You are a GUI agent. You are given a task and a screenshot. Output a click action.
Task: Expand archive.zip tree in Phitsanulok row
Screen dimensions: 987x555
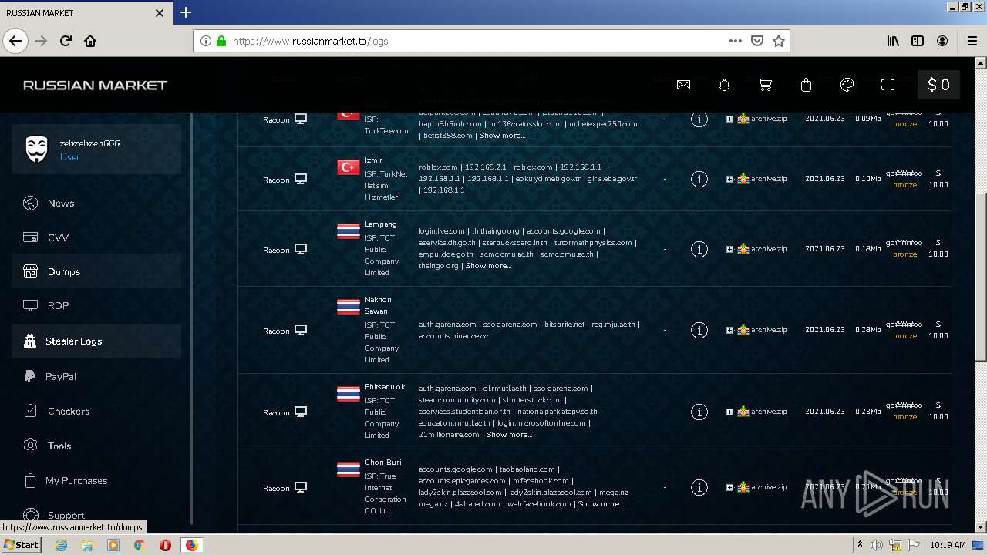tap(729, 412)
